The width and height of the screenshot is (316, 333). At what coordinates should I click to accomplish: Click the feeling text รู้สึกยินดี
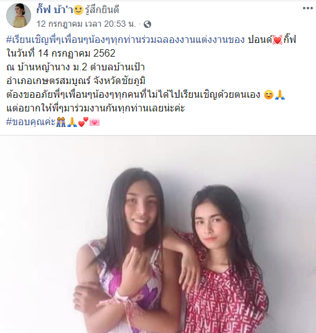click(x=102, y=9)
